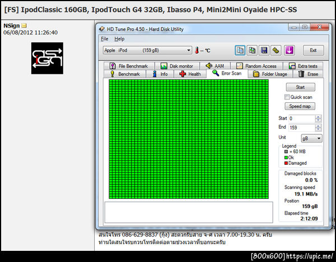336x262 pixels.
Task: Click the empty error log box below grid
Action: 189,212
